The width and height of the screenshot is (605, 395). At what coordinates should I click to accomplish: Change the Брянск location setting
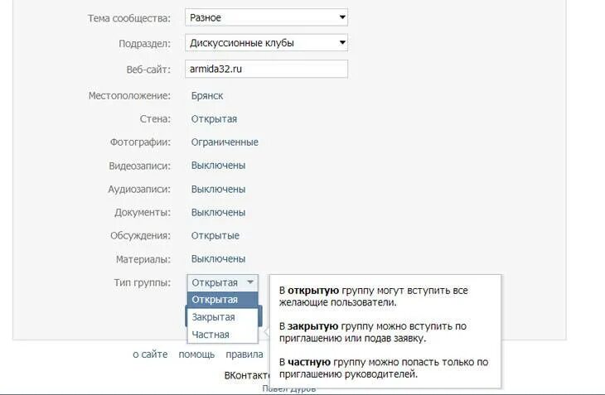click(207, 95)
